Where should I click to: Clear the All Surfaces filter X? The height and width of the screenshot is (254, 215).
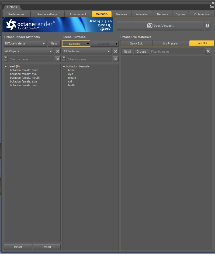tap(115, 51)
